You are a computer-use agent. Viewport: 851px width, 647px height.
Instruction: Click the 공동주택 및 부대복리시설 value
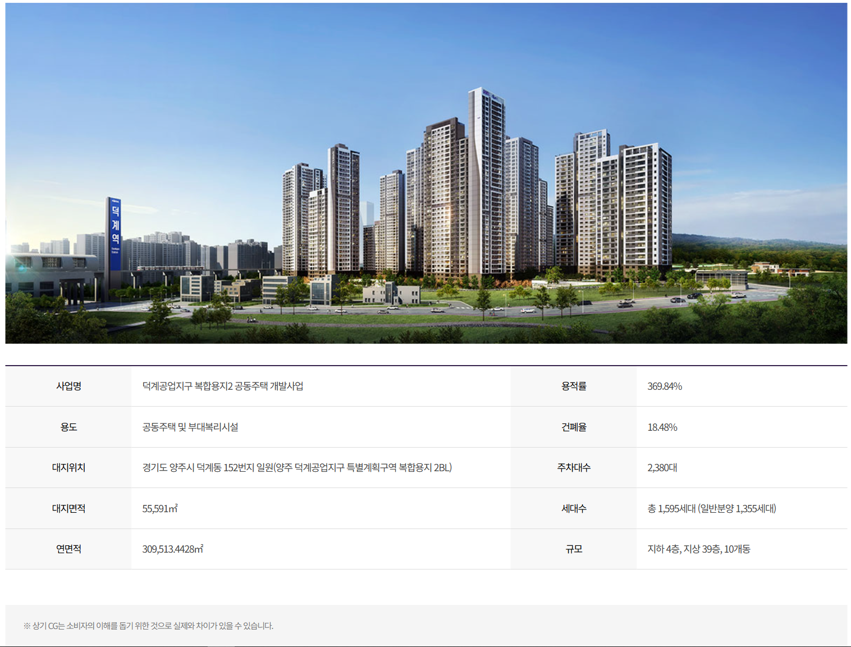coord(190,427)
